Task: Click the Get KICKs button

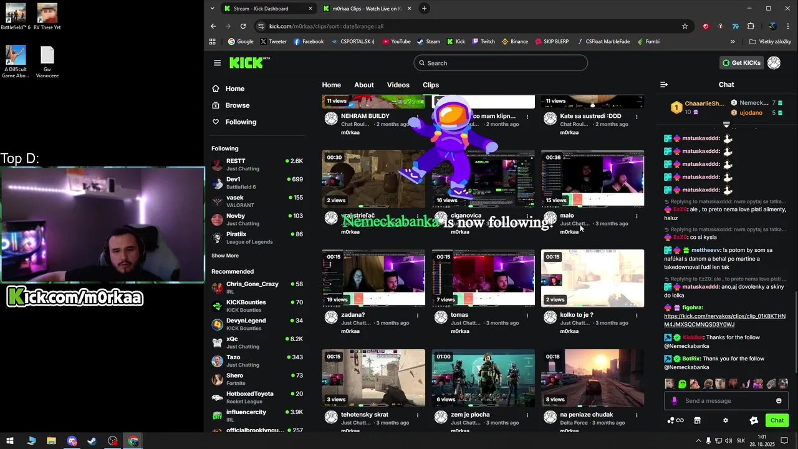Action: 741,63
